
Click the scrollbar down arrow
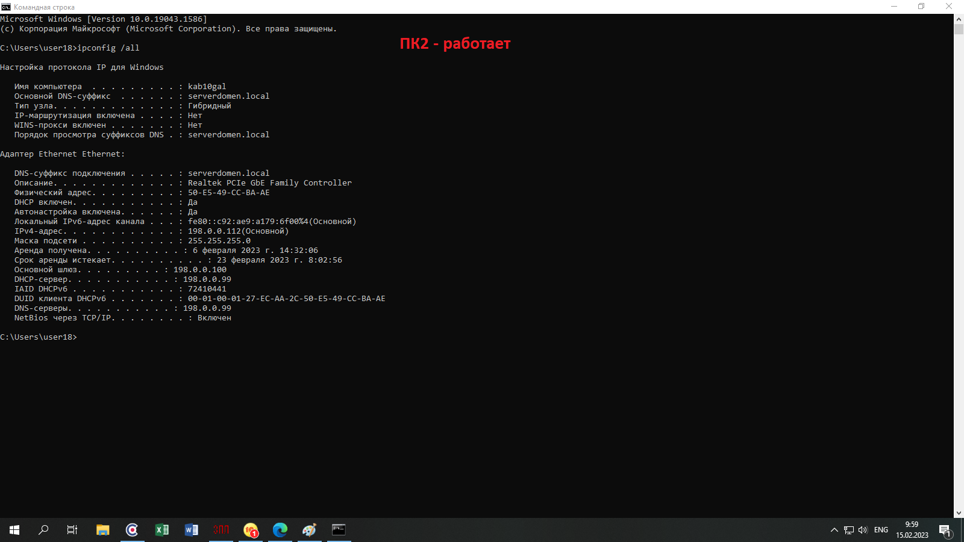(959, 513)
